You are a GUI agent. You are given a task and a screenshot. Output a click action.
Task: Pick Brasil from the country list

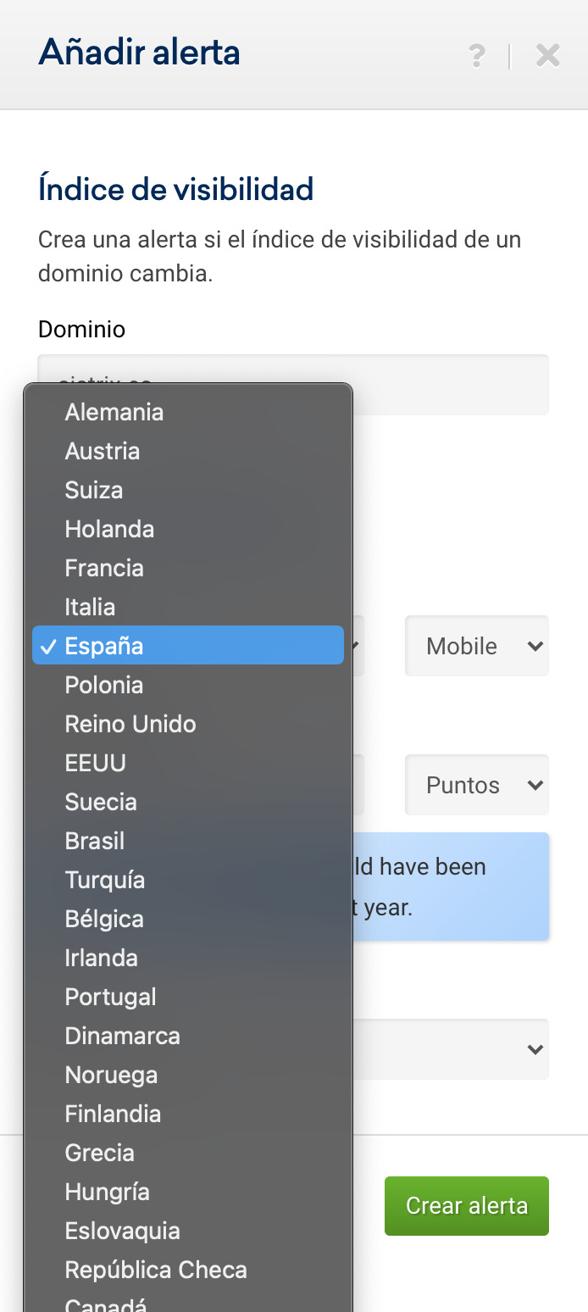pos(95,841)
